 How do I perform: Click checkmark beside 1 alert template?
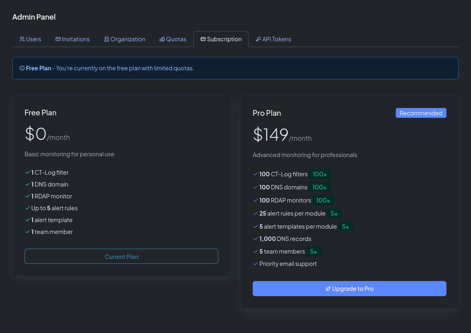[x=27, y=220]
